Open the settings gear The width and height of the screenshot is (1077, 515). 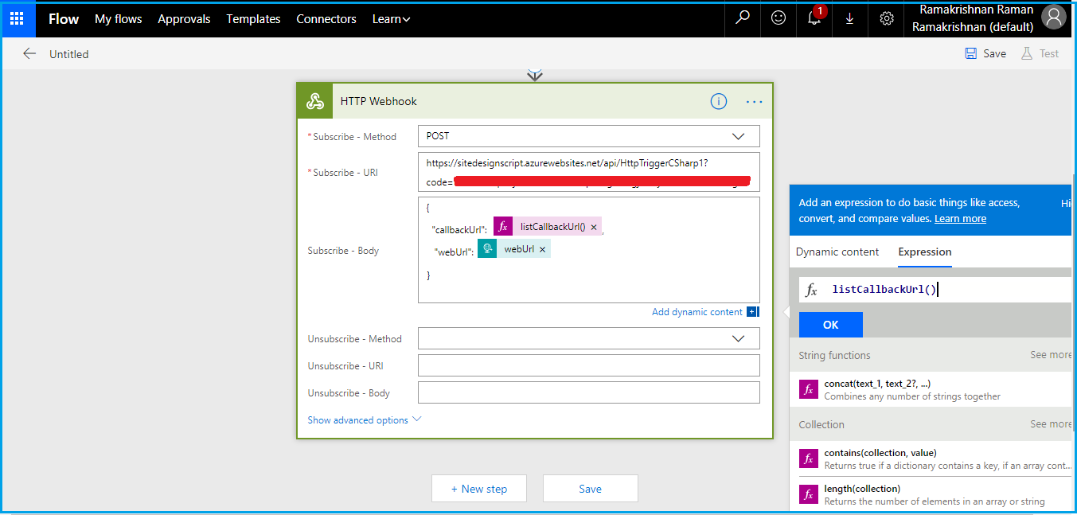click(x=887, y=18)
